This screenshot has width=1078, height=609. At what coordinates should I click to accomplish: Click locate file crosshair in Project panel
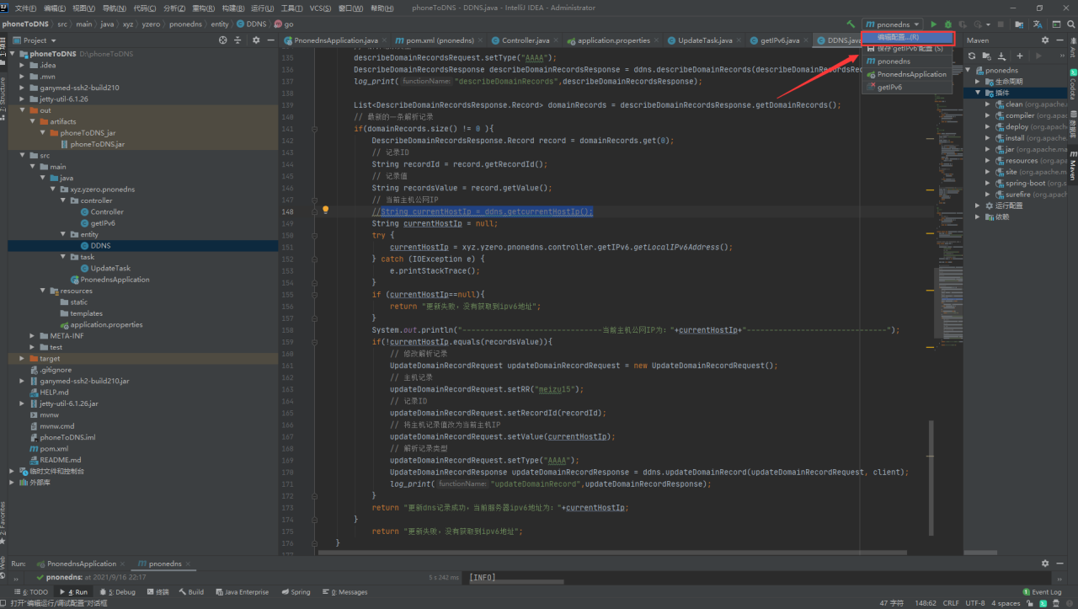tap(222, 40)
